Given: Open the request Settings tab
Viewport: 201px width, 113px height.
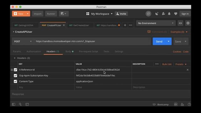Looking at the screenshot, I should [x=119, y=51].
